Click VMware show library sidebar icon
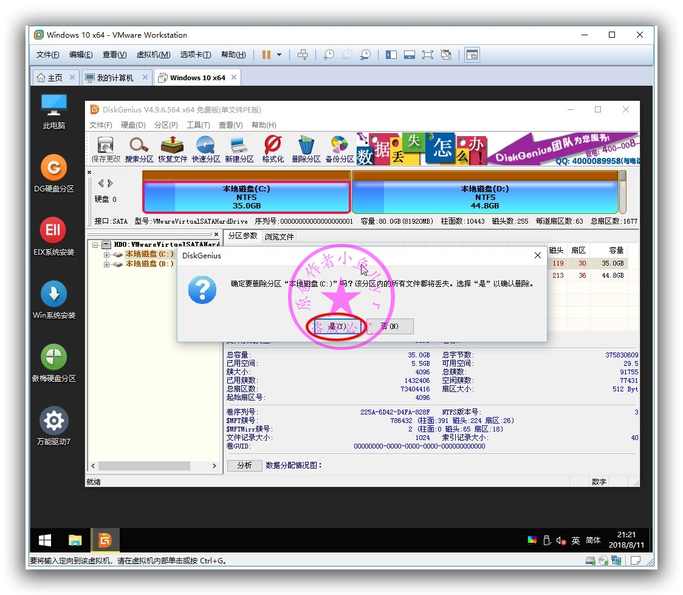 click(391, 55)
